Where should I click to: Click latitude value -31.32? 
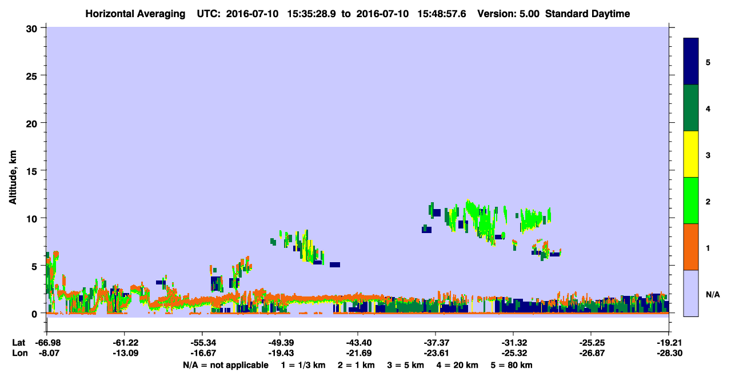513,343
